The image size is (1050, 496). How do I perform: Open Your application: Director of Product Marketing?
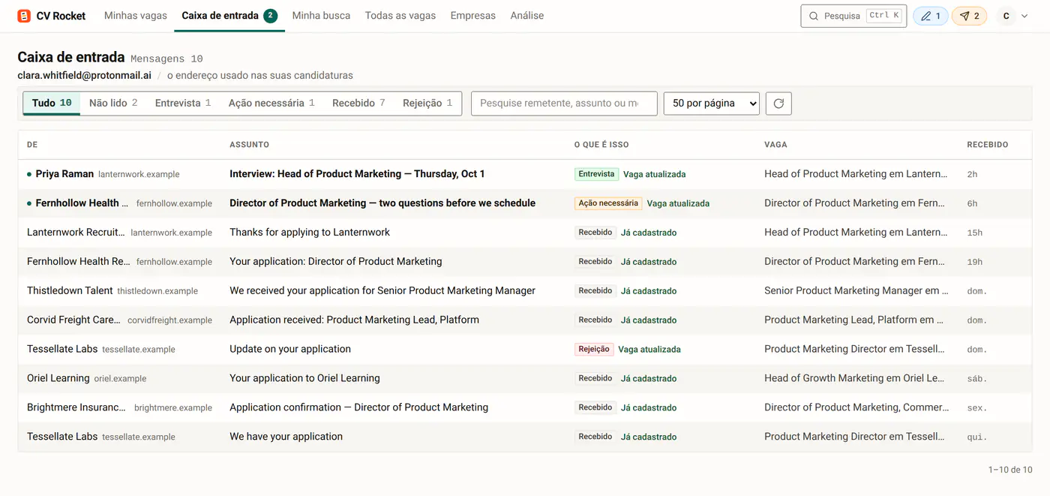tap(336, 262)
